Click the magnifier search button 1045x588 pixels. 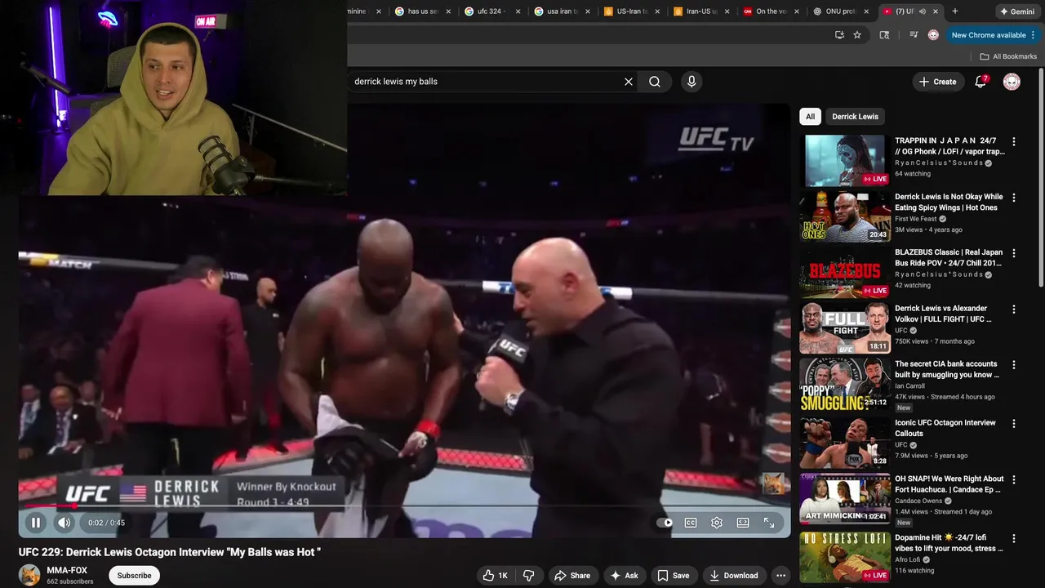tap(655, 82)
